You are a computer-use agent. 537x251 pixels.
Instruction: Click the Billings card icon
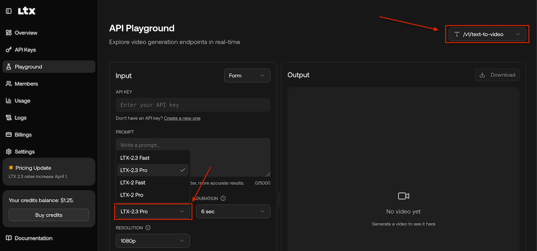tap(9, 134)
